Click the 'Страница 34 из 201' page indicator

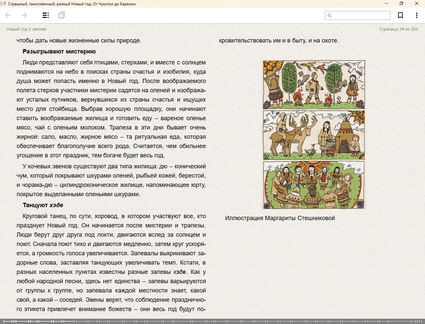coord(398,29)
